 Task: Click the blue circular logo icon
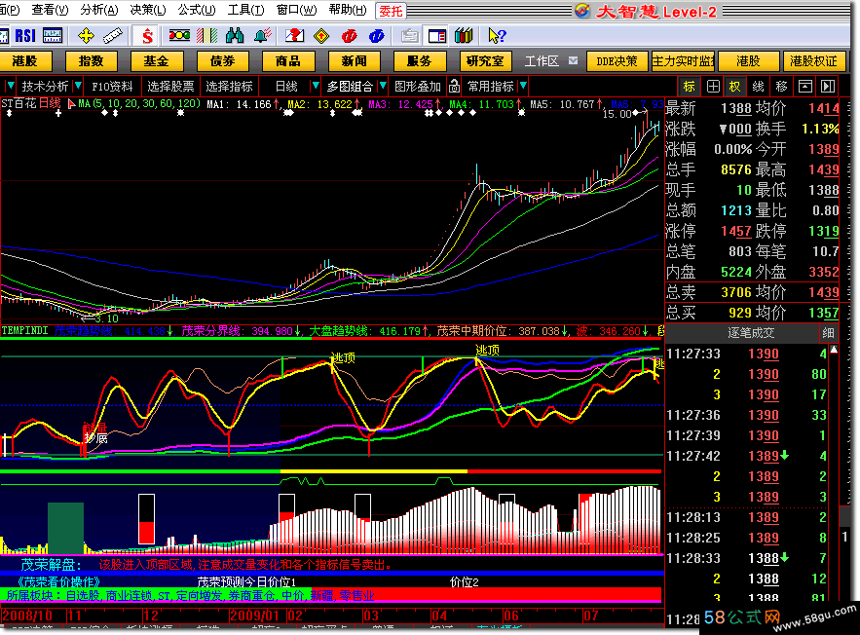pos(376,36)
